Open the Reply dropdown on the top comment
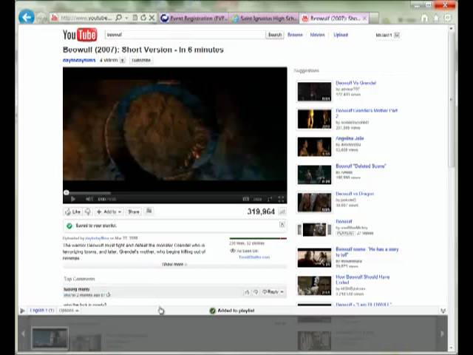This screenshot has width=473, height=355. click(273, 292)
